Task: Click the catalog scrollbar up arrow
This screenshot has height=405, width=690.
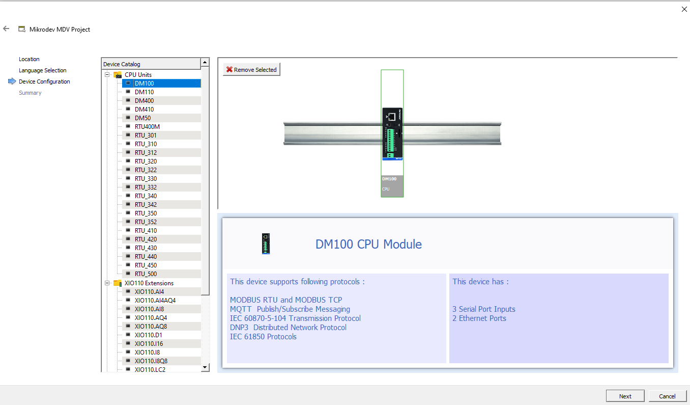Action: [x=205, y=62]
